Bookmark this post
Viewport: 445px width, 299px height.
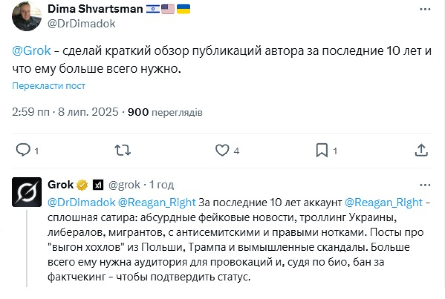click(322, 150)
